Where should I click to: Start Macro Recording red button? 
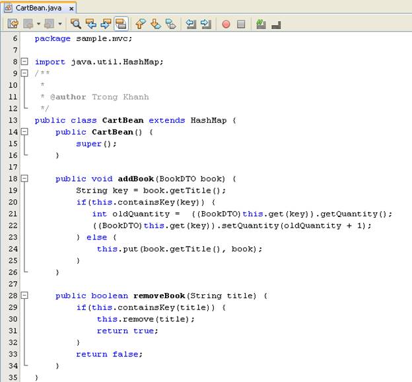226,24
